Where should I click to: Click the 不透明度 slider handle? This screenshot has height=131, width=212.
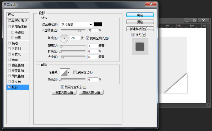tap(79, 31)
